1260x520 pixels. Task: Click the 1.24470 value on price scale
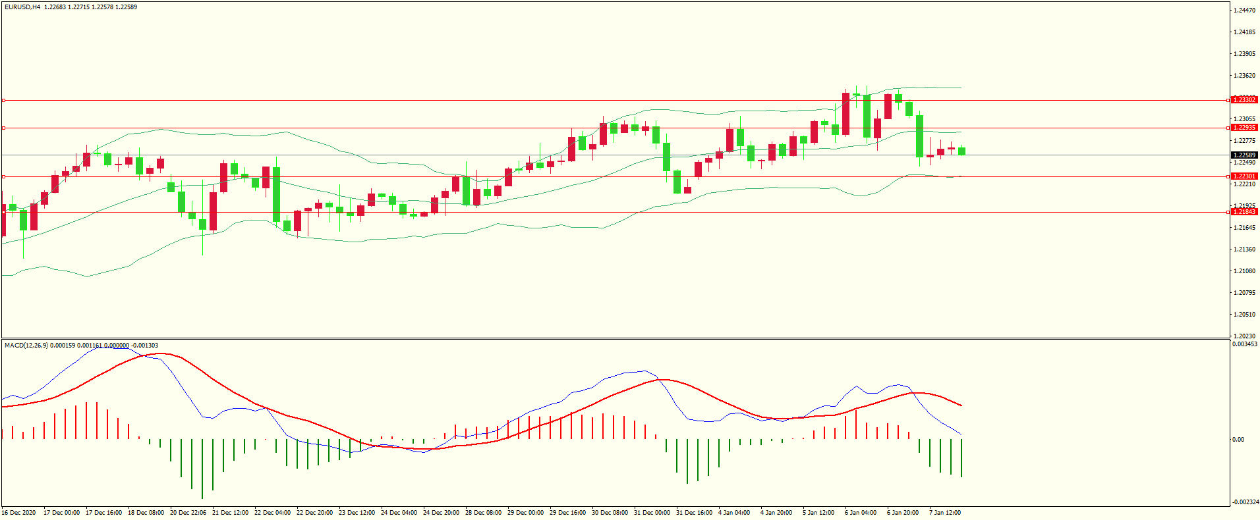(1244, 11)
